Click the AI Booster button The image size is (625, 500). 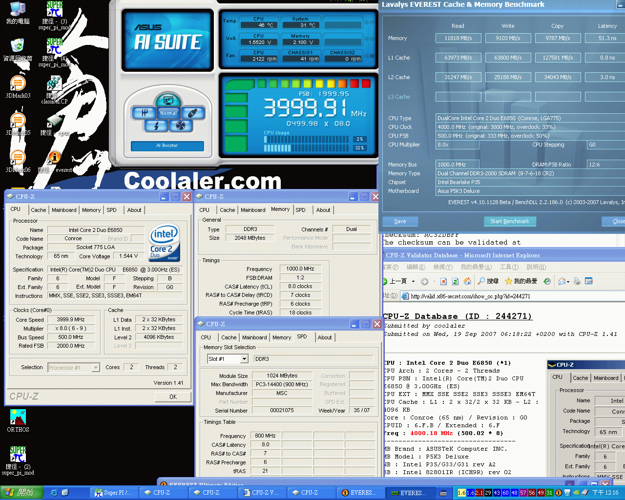[x=167, y=146]
